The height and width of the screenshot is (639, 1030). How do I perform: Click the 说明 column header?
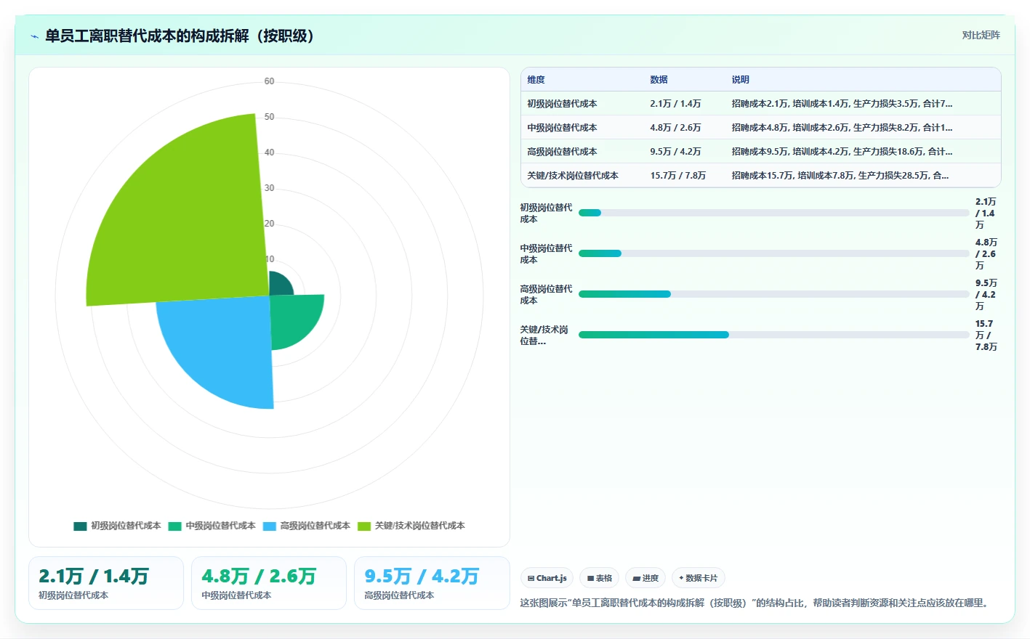point(740,80)
